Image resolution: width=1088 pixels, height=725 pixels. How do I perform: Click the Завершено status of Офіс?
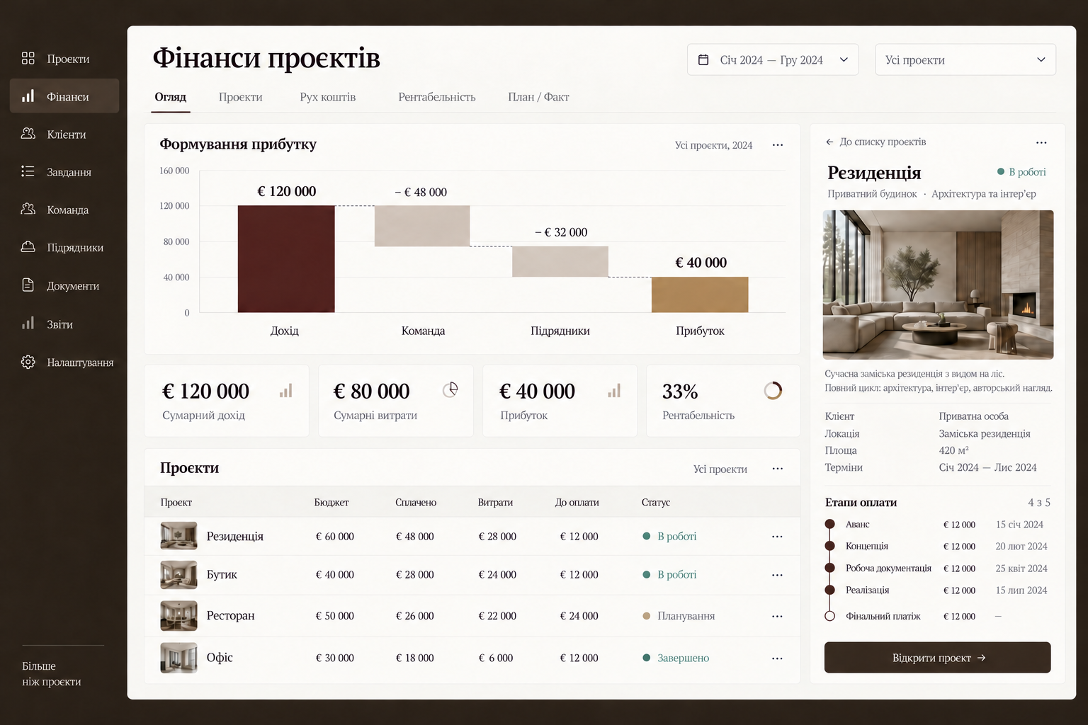[x=676, y=658]
